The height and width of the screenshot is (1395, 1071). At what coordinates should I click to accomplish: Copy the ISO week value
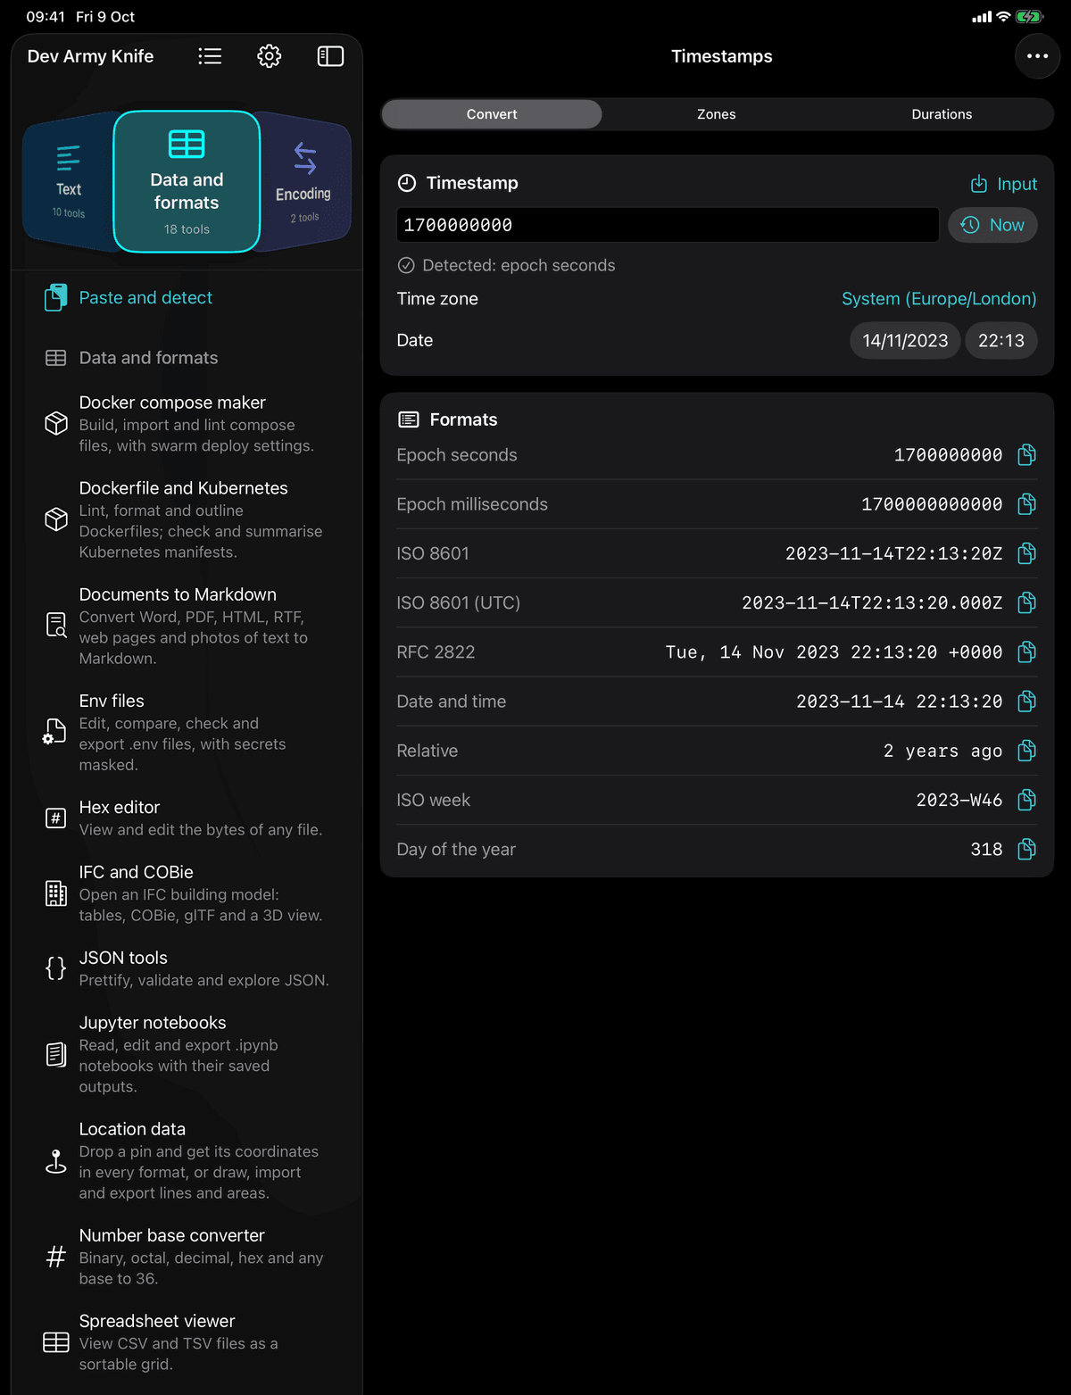[1027, 800]
